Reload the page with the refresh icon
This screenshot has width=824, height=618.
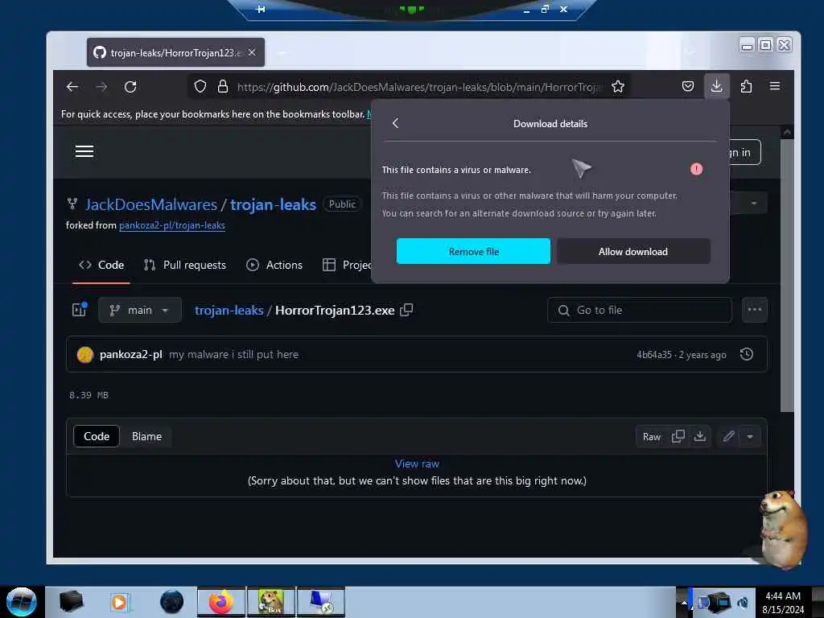(130, 87)
